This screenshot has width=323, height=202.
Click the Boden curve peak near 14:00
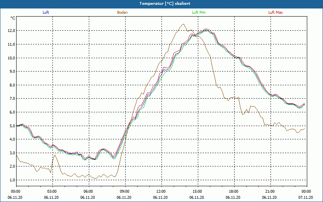[183, 24]
